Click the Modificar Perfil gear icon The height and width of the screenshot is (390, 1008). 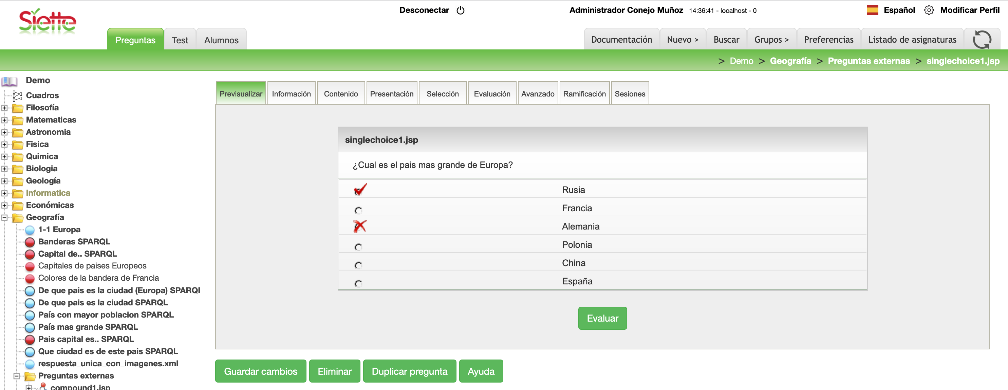[929, 10]
